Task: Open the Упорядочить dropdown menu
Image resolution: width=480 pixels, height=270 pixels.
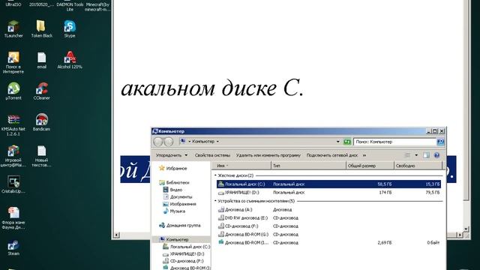Action: [x=172, y=155]
